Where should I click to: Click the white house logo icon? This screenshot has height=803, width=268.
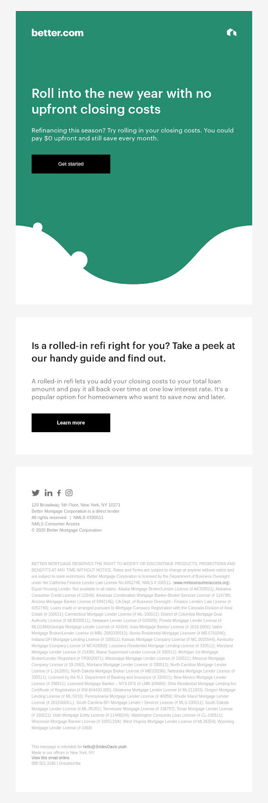click(x=232, y=33)
